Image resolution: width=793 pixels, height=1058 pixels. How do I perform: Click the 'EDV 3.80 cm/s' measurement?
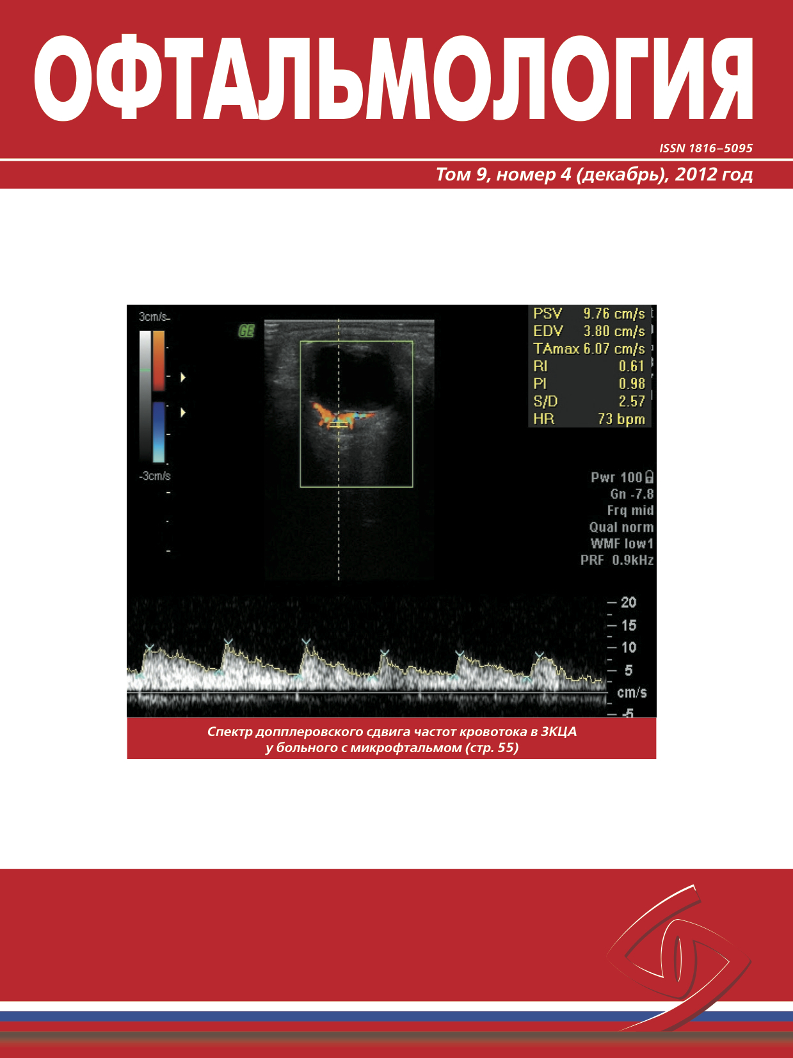[589, 331]
